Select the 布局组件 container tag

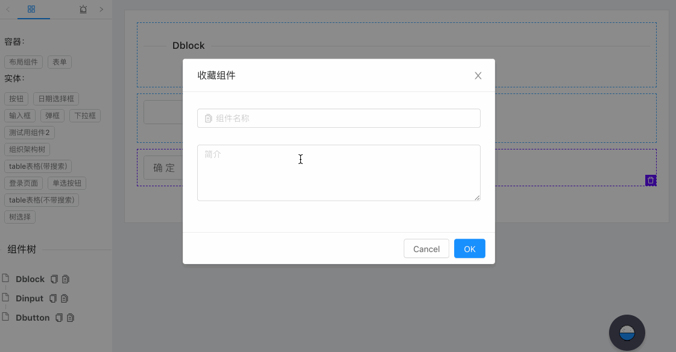coord(24,62)
